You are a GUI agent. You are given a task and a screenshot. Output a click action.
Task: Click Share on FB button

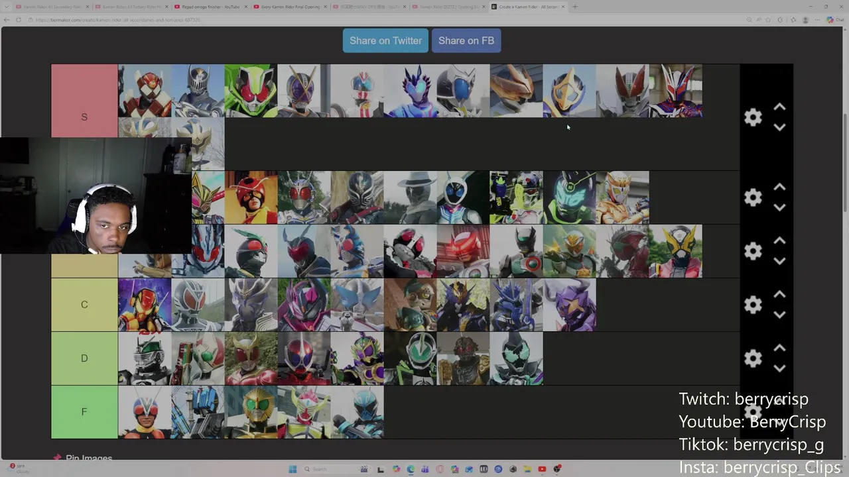tap(466, 40)
